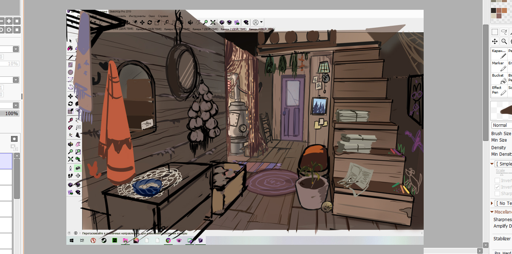Click the canvas horizontal scroll-right arrow

click(480, 251)
